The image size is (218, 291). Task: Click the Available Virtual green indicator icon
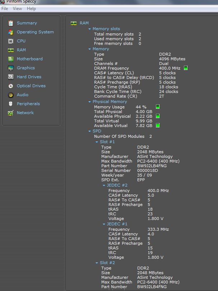click(157, 125)
